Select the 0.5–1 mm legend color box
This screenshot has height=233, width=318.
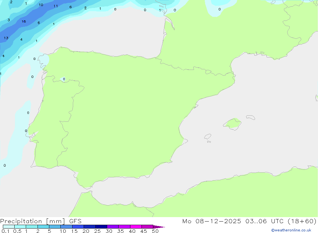(20, 227)
